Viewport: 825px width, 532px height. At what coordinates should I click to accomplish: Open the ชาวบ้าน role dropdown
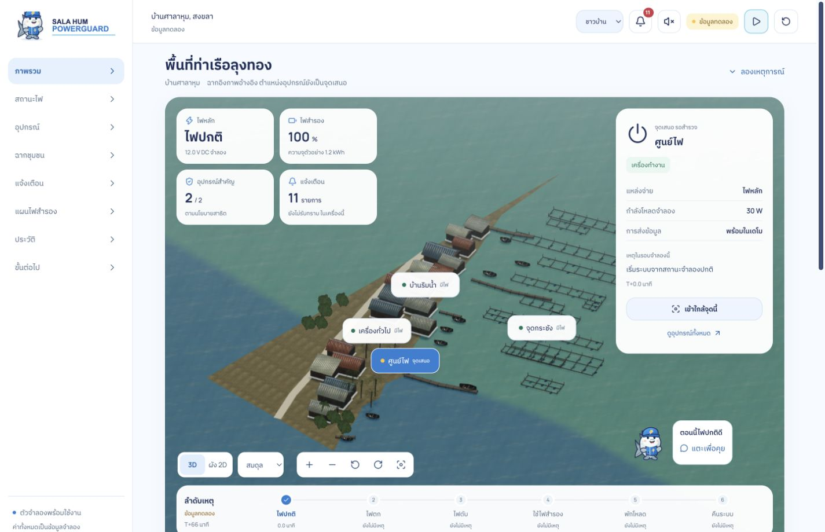tap(600, 21)
